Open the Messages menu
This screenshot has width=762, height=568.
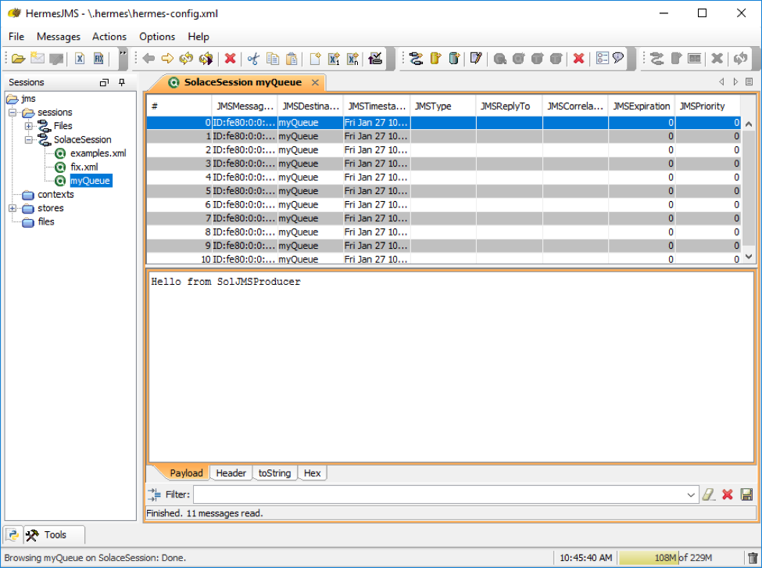coord(59,37)
